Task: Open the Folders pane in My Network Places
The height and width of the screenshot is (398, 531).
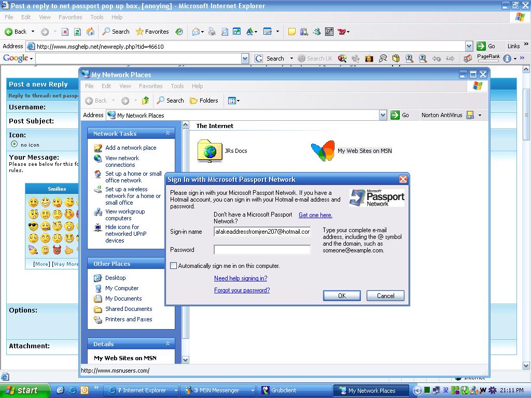Action: pyautogui.click(x=204, y=101)
